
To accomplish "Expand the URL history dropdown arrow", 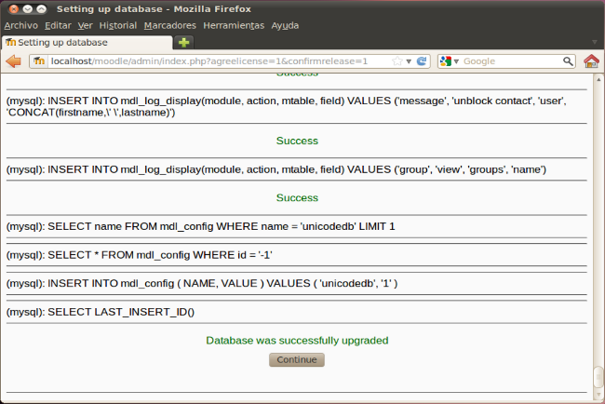I will 410,61.
